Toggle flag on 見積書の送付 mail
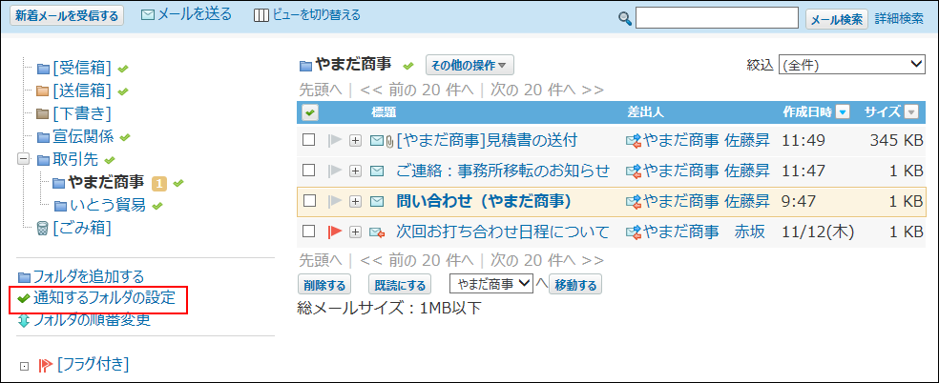The height and width of the screenshot is (383, 939). [335, 140]
